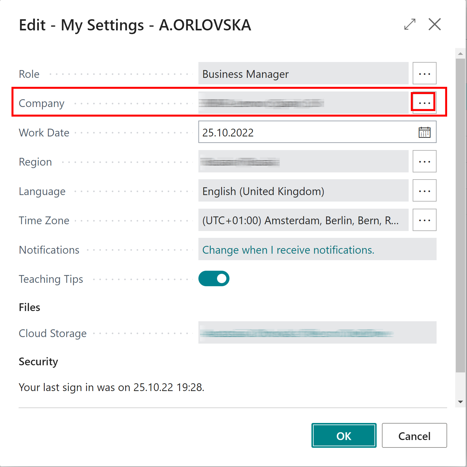Open the Company lookup ellipsis button
This screenshot has height=467, width=467.
tap(424, 103)
